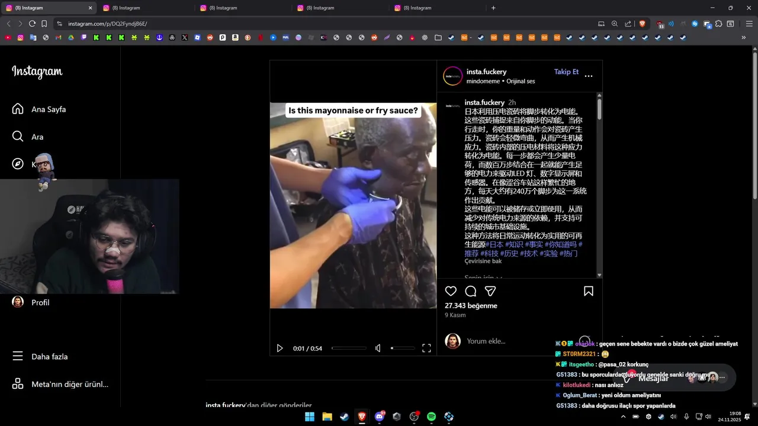Click the 9 Kasım post date

[x=455, y=315]
